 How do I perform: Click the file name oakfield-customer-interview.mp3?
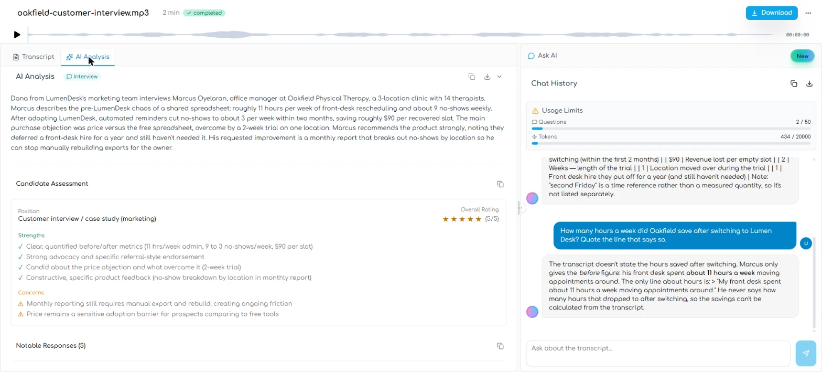[x=83, y=13]
